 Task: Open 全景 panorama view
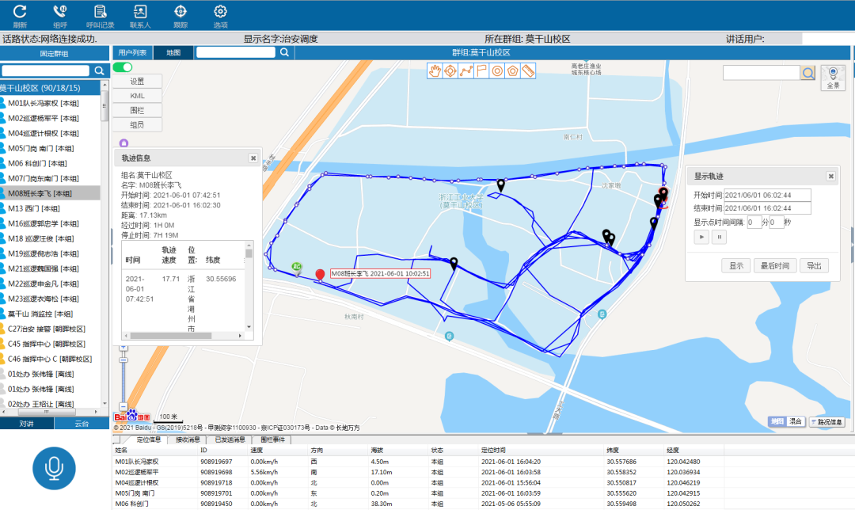[833, 77]
